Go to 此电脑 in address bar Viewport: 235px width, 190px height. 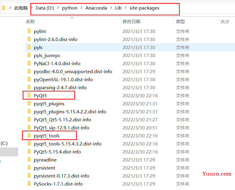pyautogui.click(x=21, y=8)
